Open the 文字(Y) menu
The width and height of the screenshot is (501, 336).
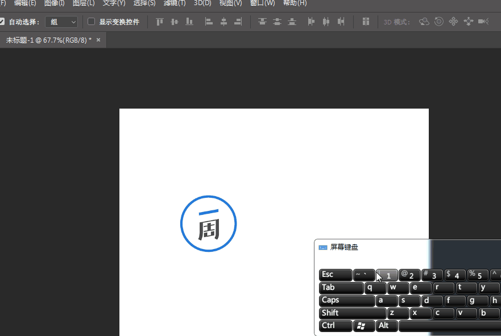point(114,3)
